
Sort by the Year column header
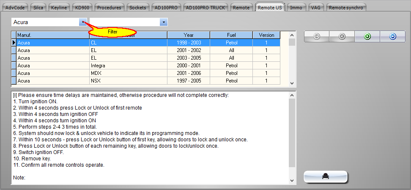[x=189, y=35]
